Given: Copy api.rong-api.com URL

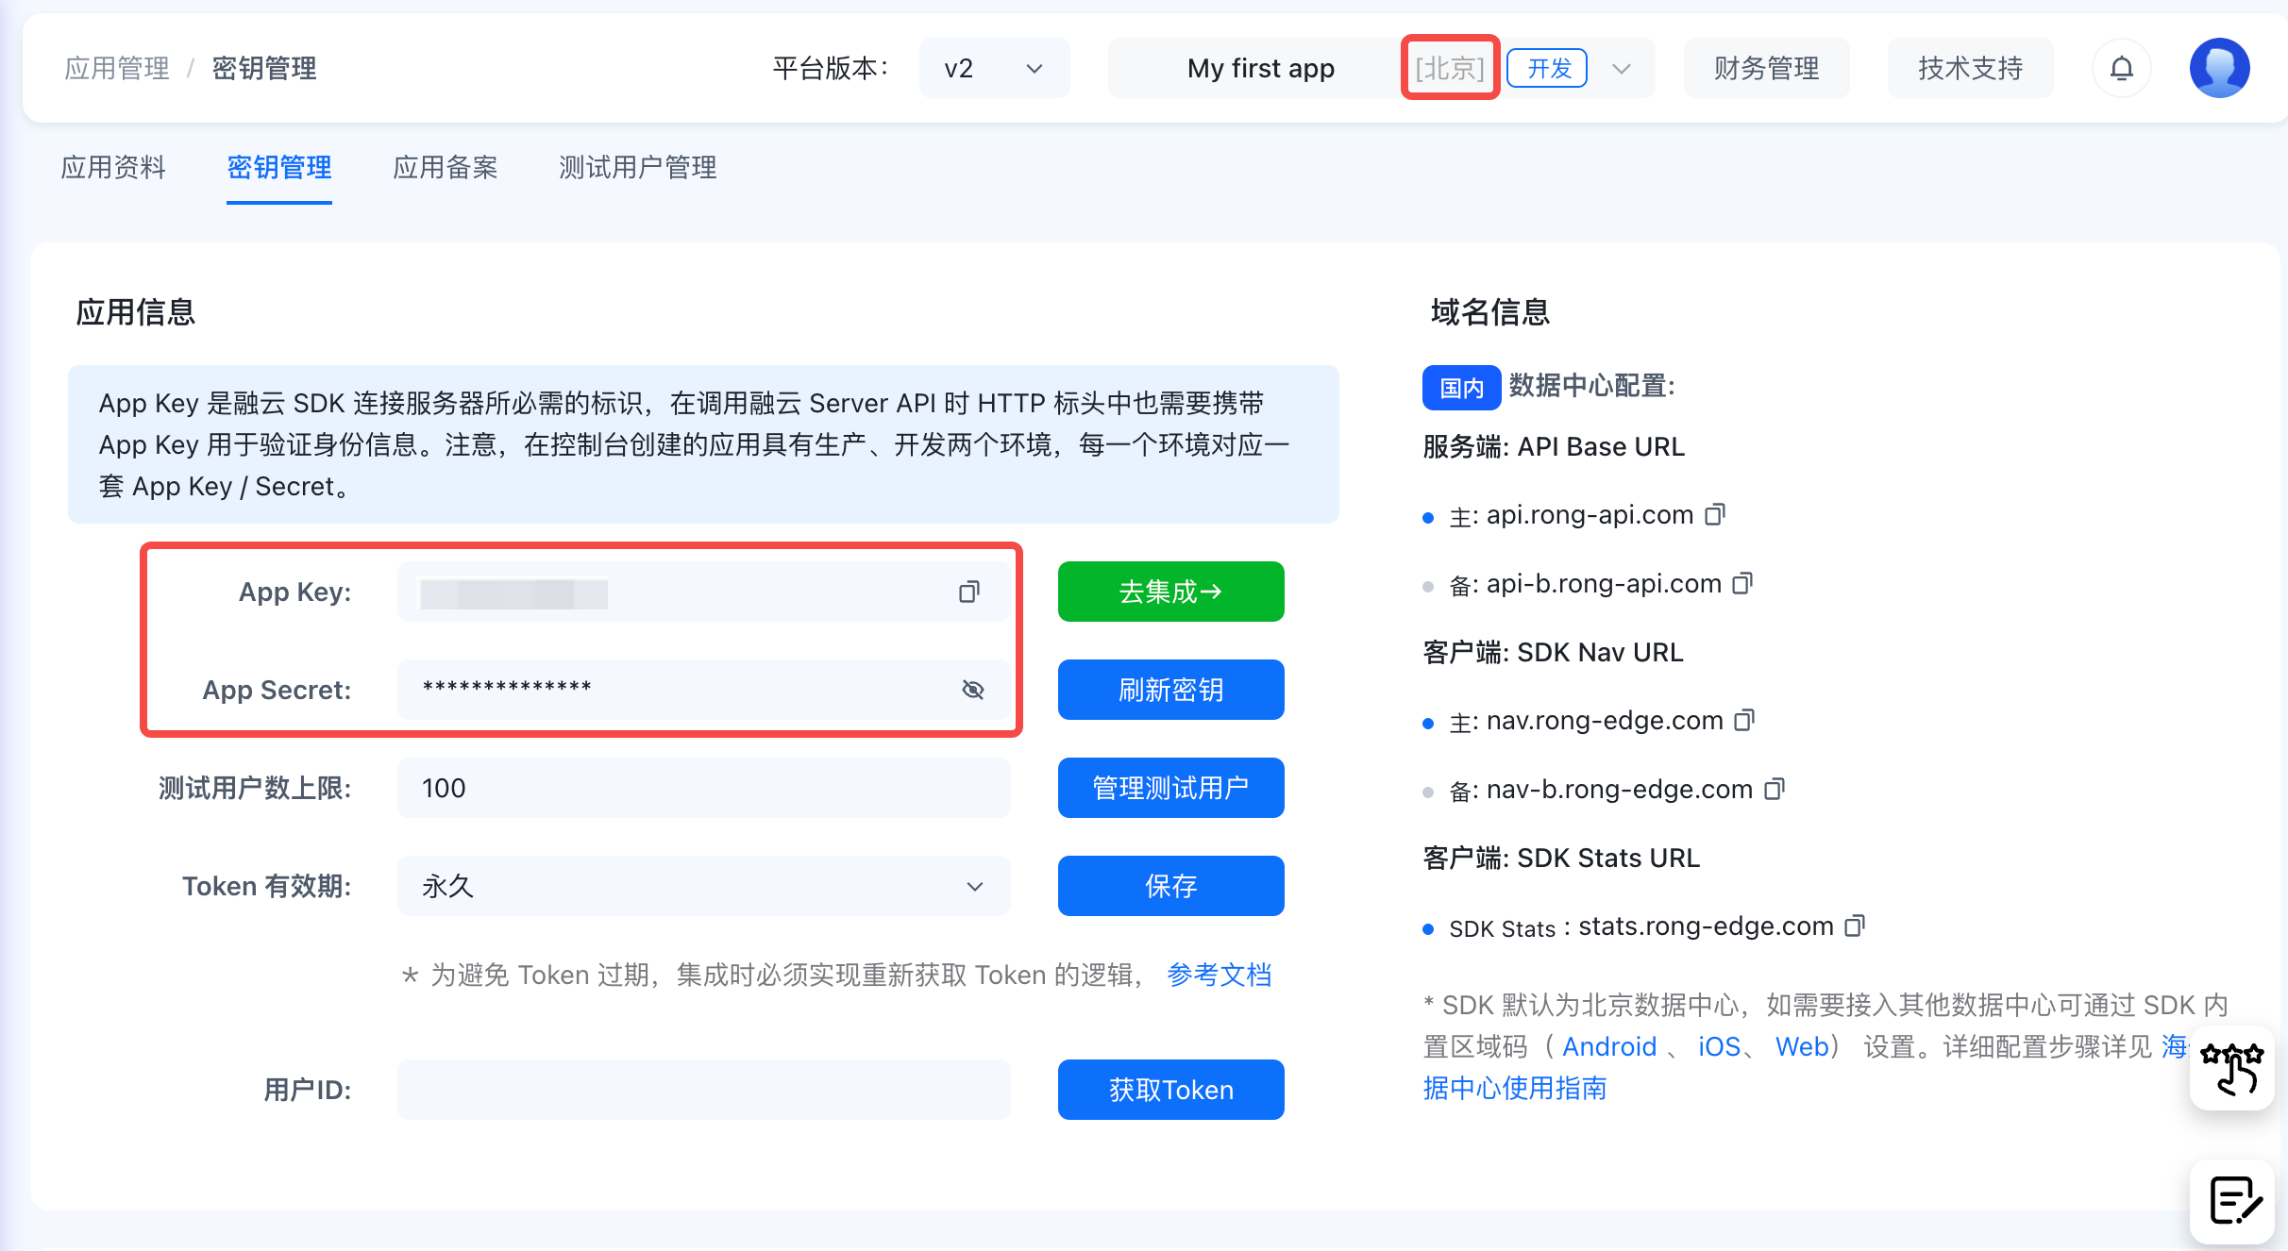Looking at the screenshot, I should (x=1715, y=514).
